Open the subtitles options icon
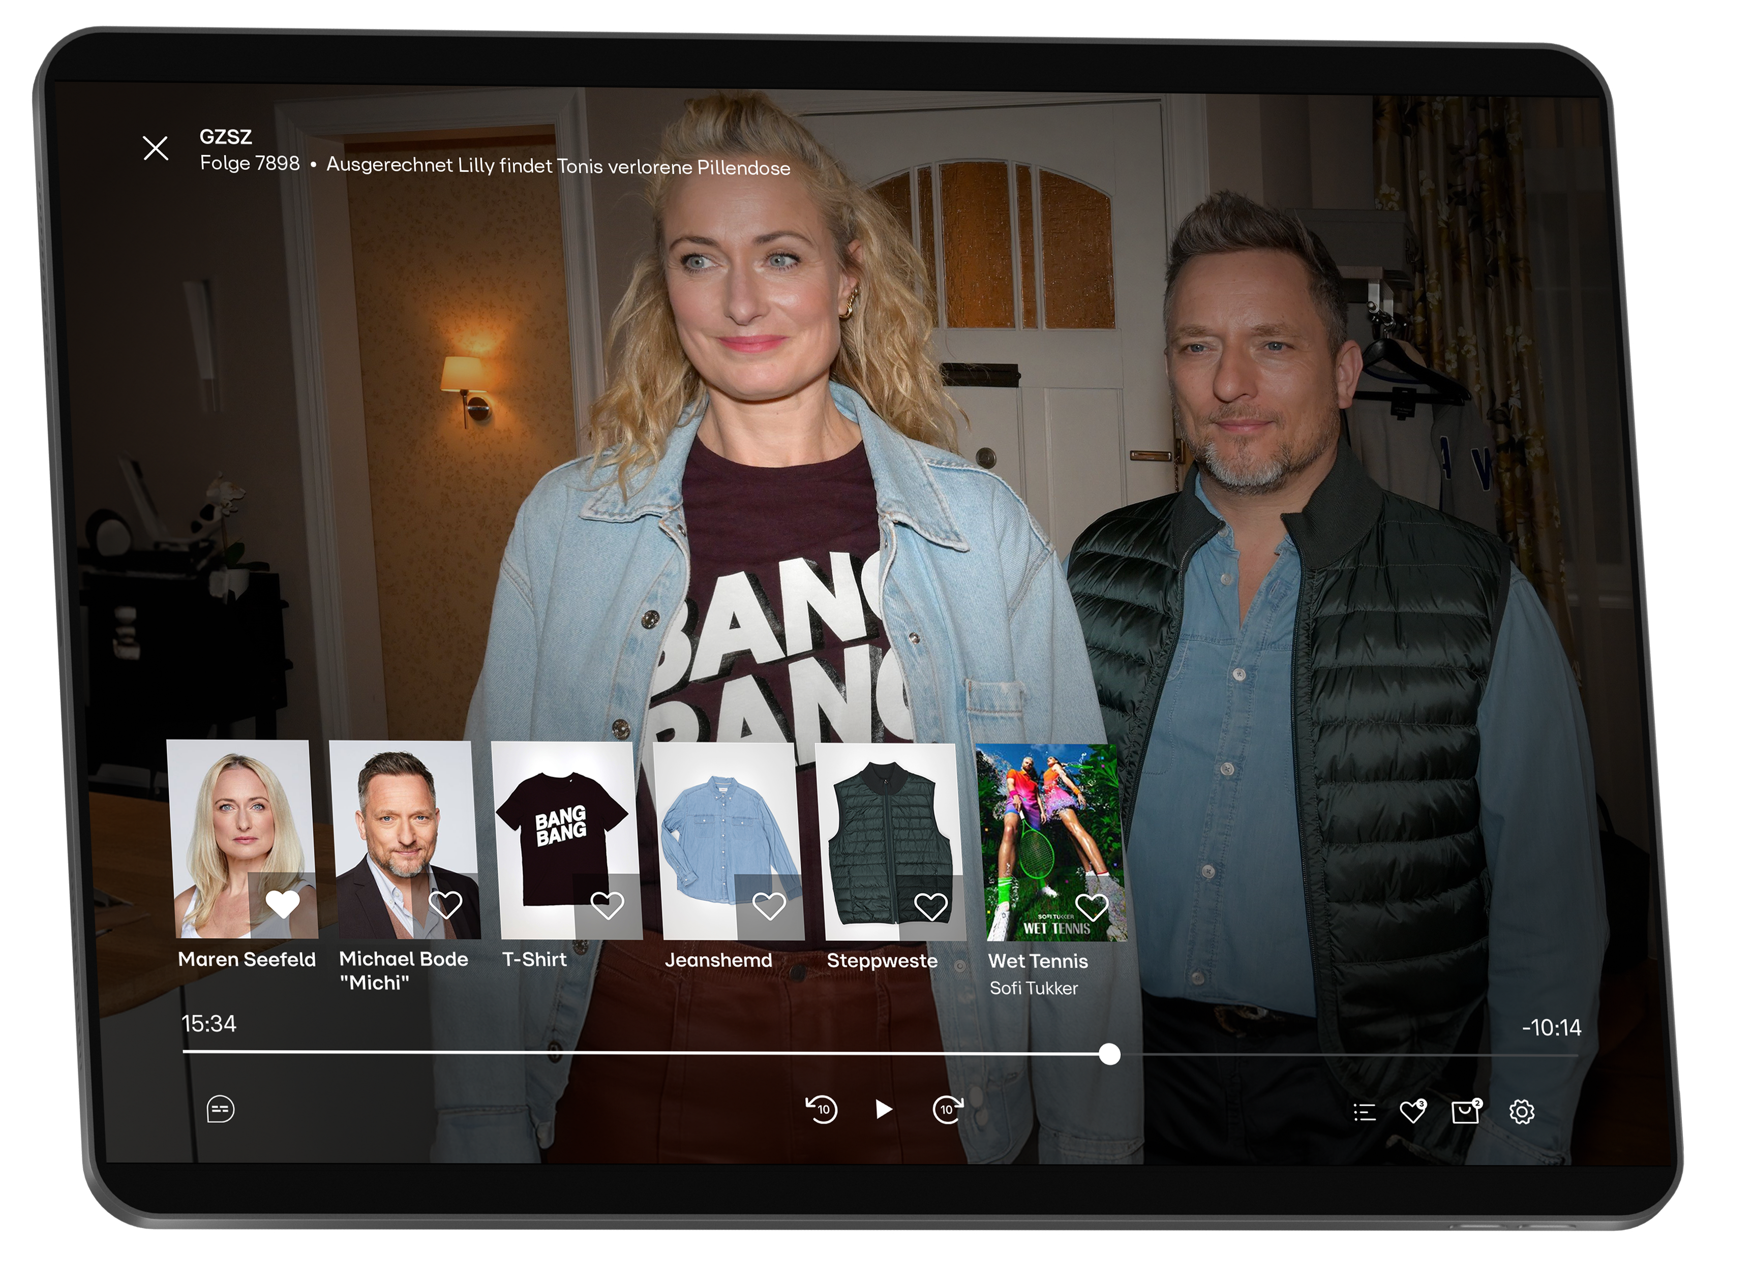The image size is (1753, 1285). point(220,1109)
